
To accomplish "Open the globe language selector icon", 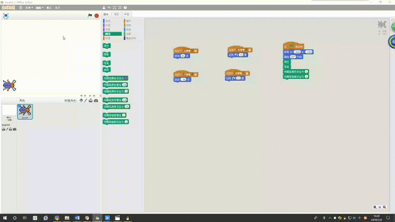I will coord(20,7).
